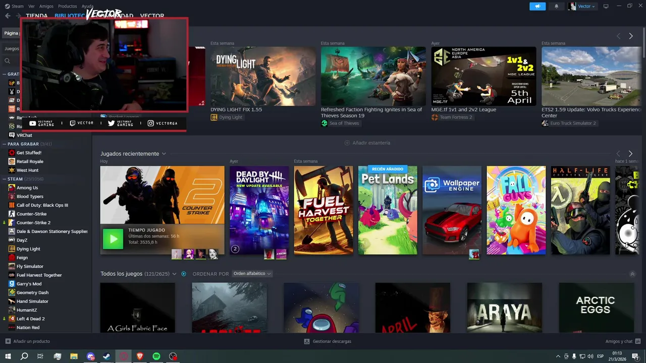The image size is (646, 363).
Task: Open the Windows notification center
Action: pyautogui.click(x=635, y=356)
